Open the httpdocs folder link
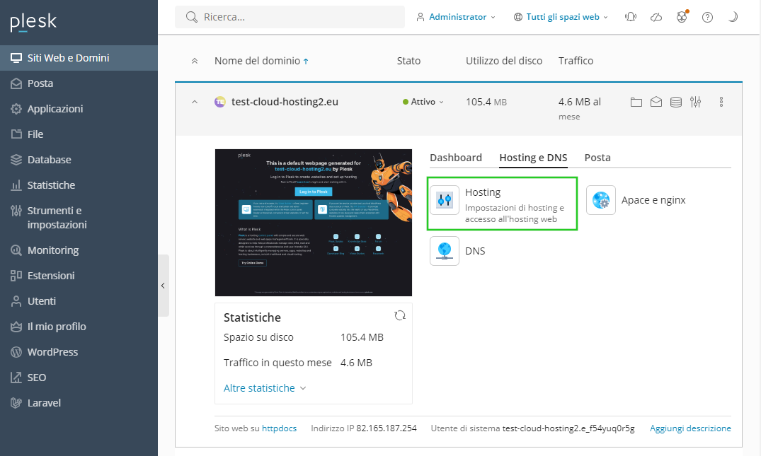 coord(279,428)
